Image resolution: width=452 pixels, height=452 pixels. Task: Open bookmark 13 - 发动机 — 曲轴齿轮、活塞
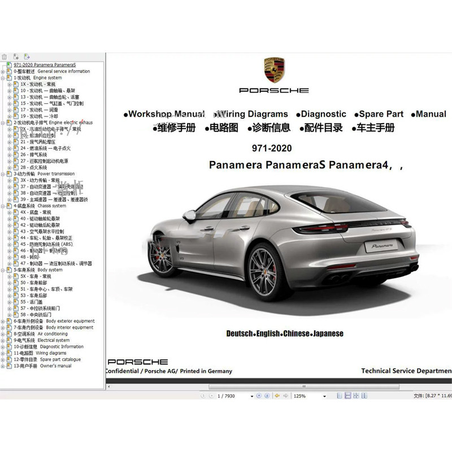(50, 97)
